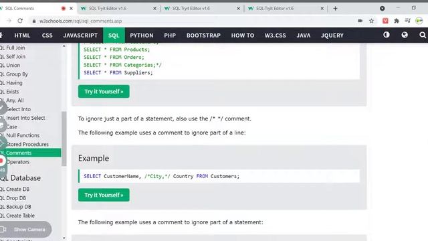Open the HOW TO menu item
This screenshot has height=241, width=428.
pyautogui.click(x=243, y=35)
